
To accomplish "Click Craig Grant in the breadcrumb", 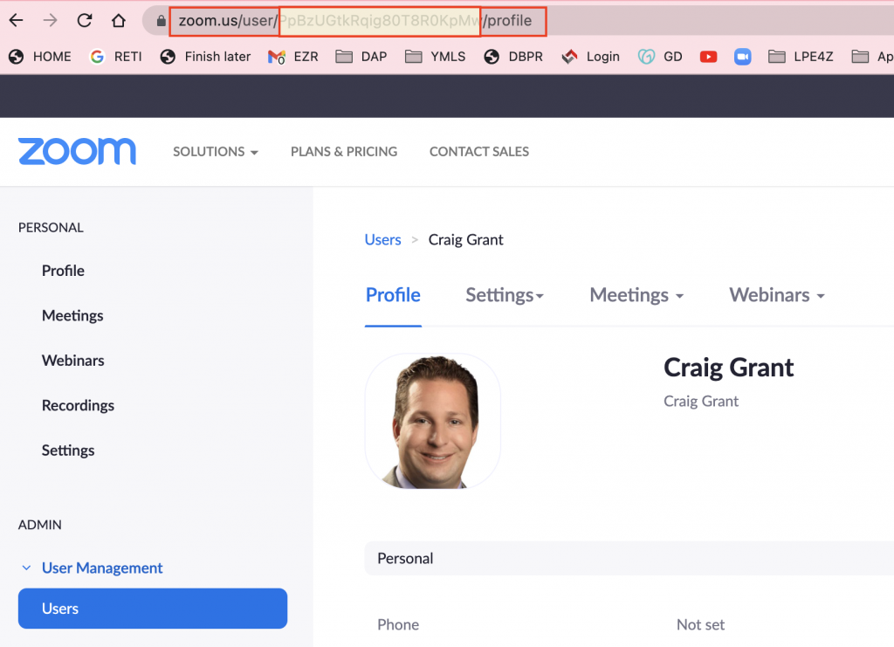I will click(x=466, y=240).
